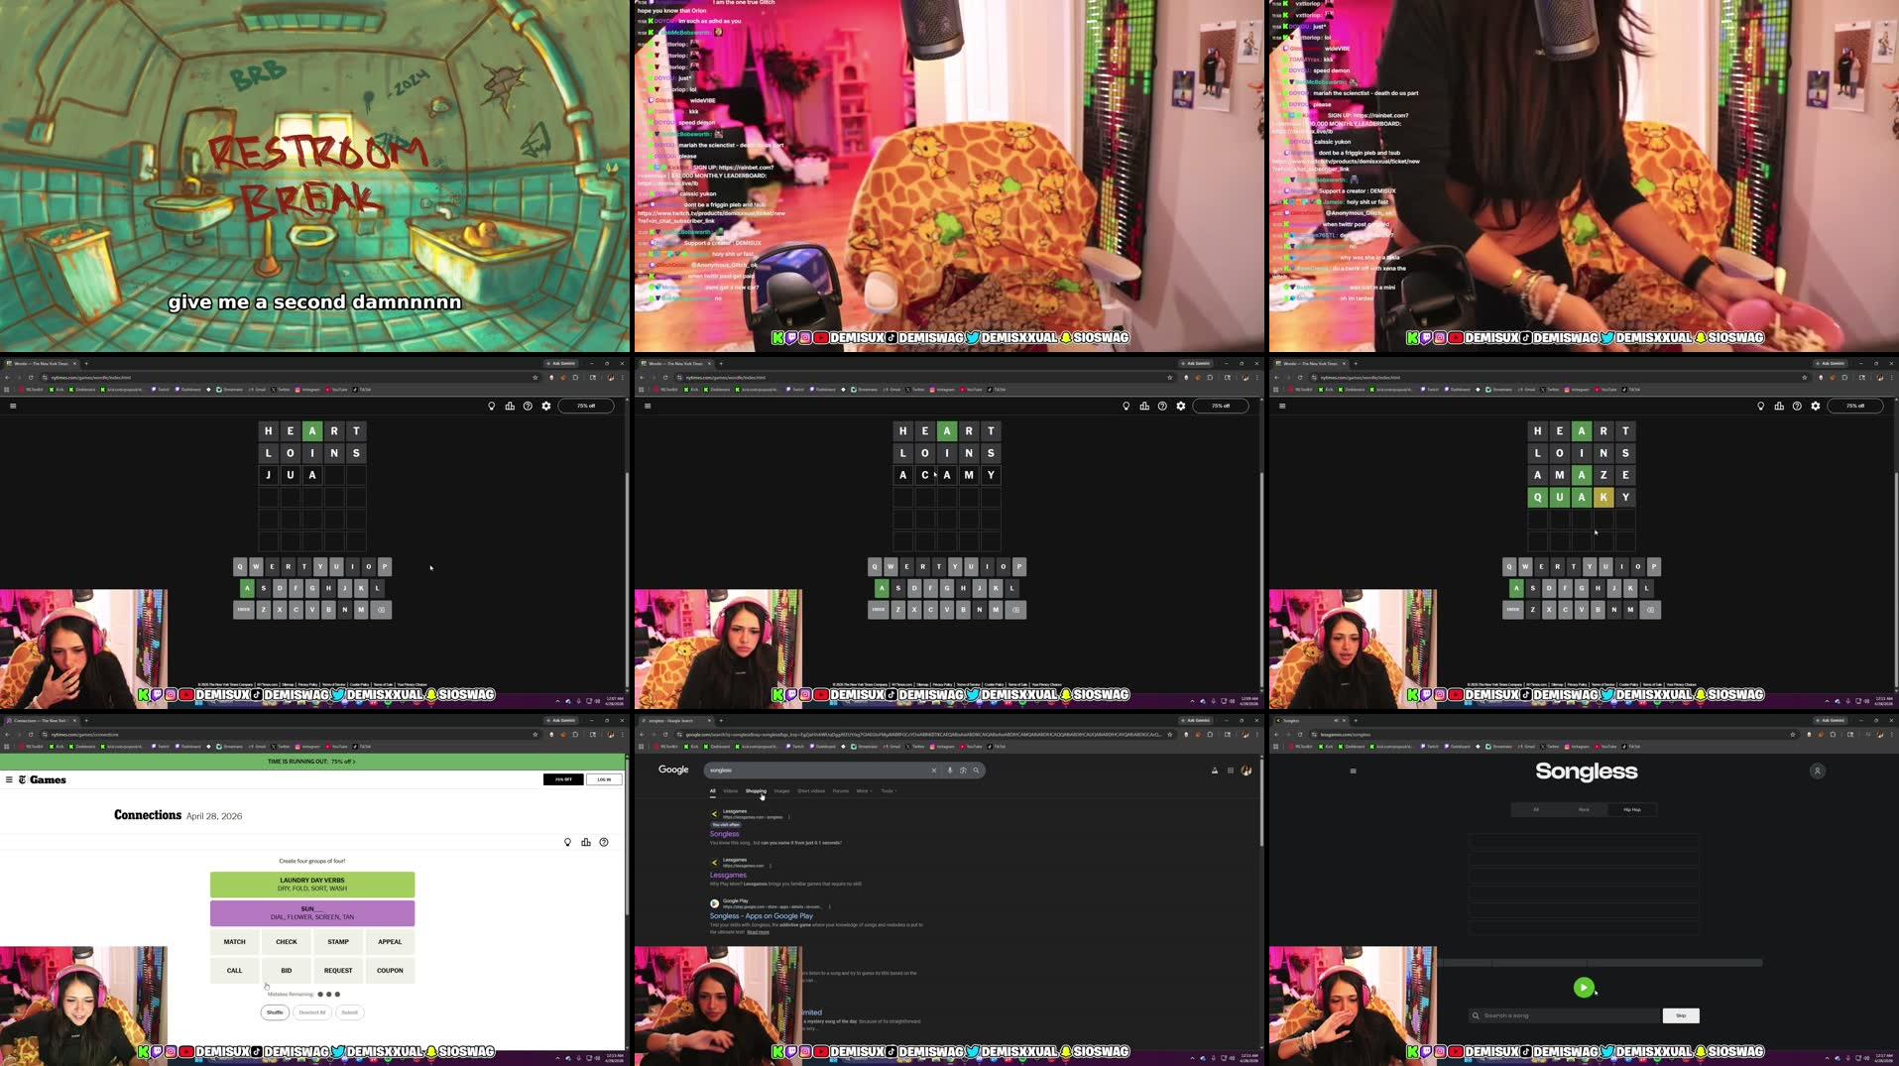Click the Shuffle button in Connections
Image resolution: width=1899 pixels, height=1066 pixels.
coord(274,1012)
